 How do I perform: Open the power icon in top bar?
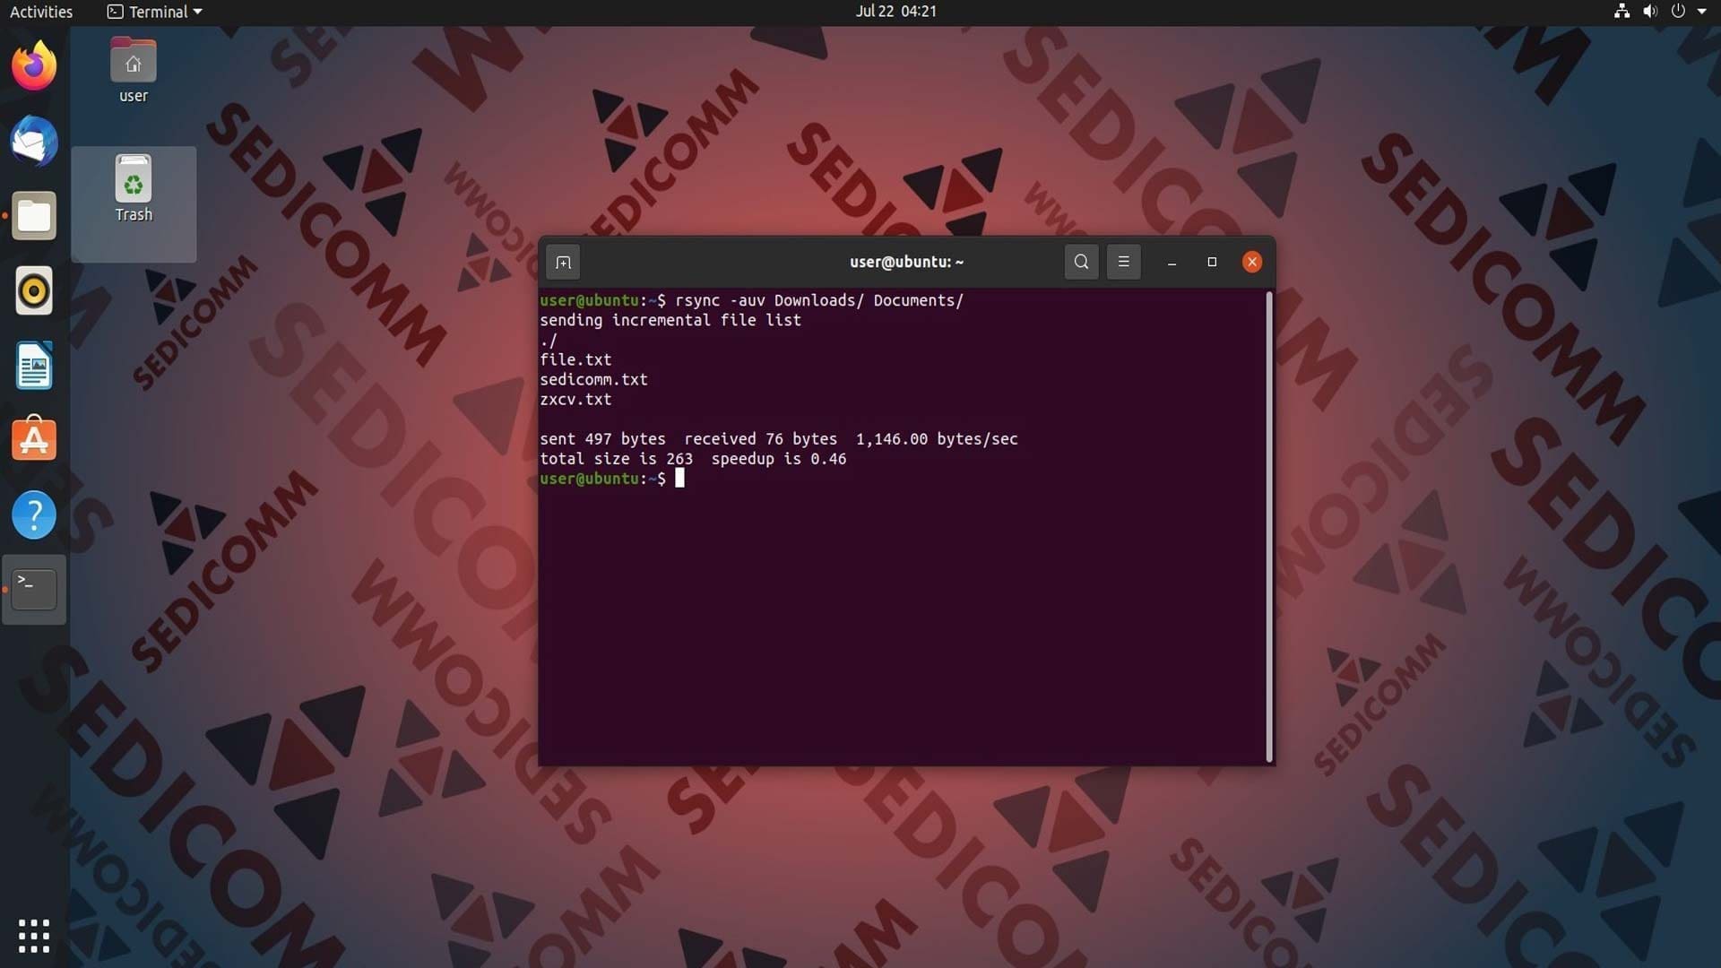pyautogui.click(x=1678, y=12)
